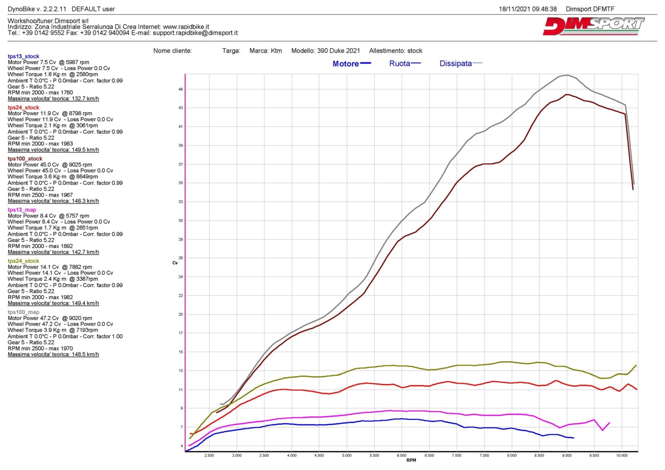Click Massima velocita' teorica 148.5 km/h
665x470 pixels.
(x=53, y=354)
